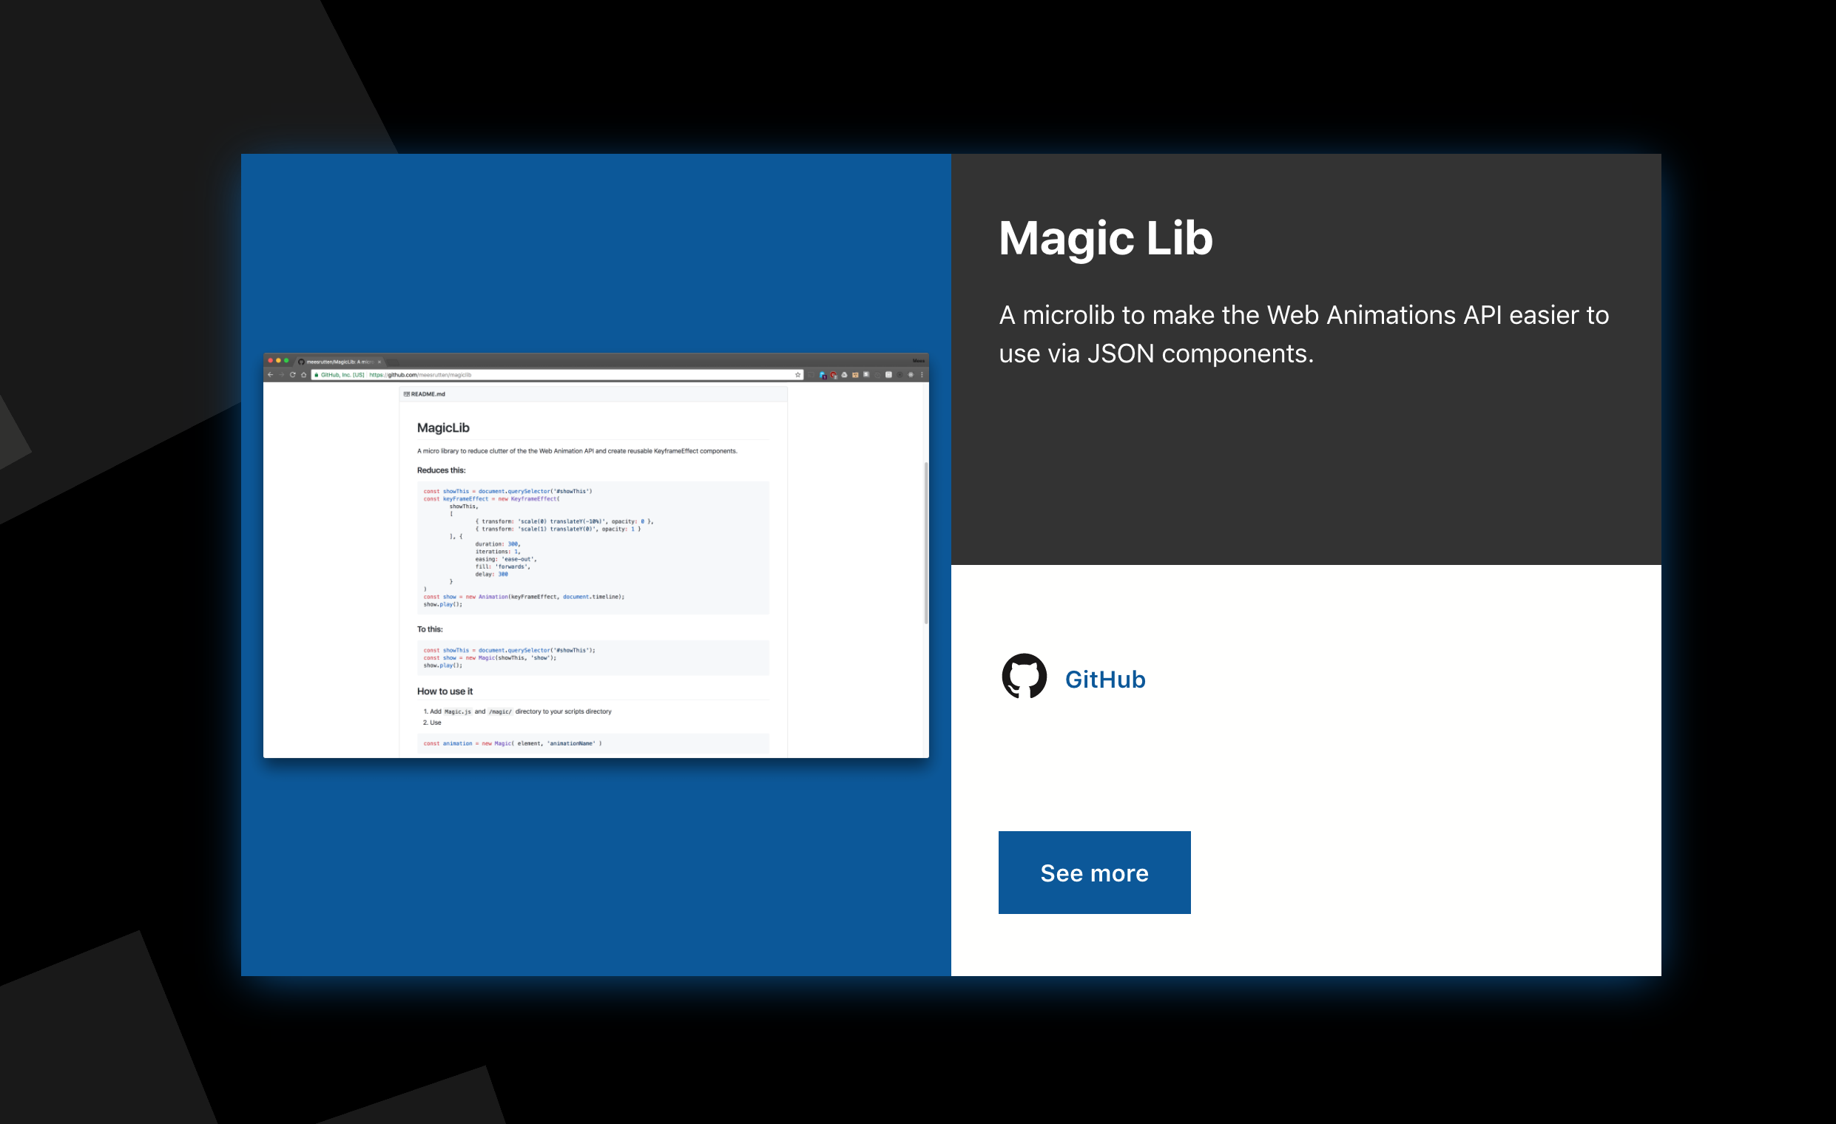Click the README.md book icon

(x=406, y=394)
